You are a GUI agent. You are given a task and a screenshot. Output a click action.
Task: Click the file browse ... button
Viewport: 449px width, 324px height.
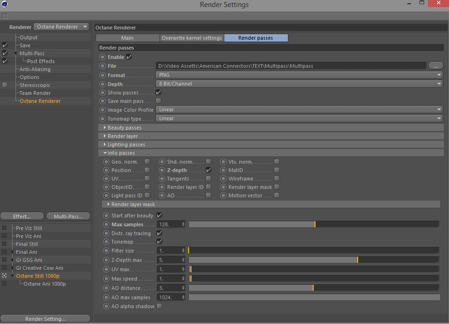click(436, 66)
